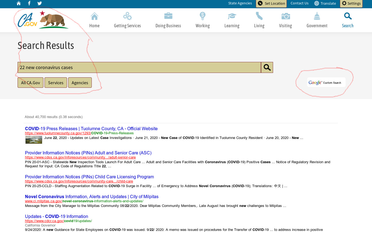Open 'Provider Information Notices (PINs) Child Care Licensing' result
The width and height of the screenshot is (372, 232).
[x=89, y=177]
